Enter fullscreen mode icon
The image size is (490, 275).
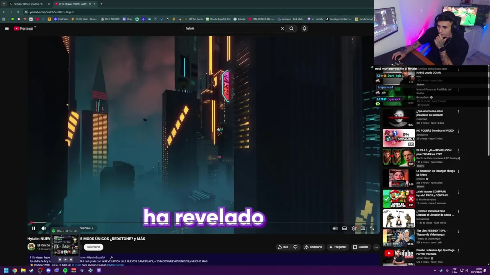[x=372, y=228]
